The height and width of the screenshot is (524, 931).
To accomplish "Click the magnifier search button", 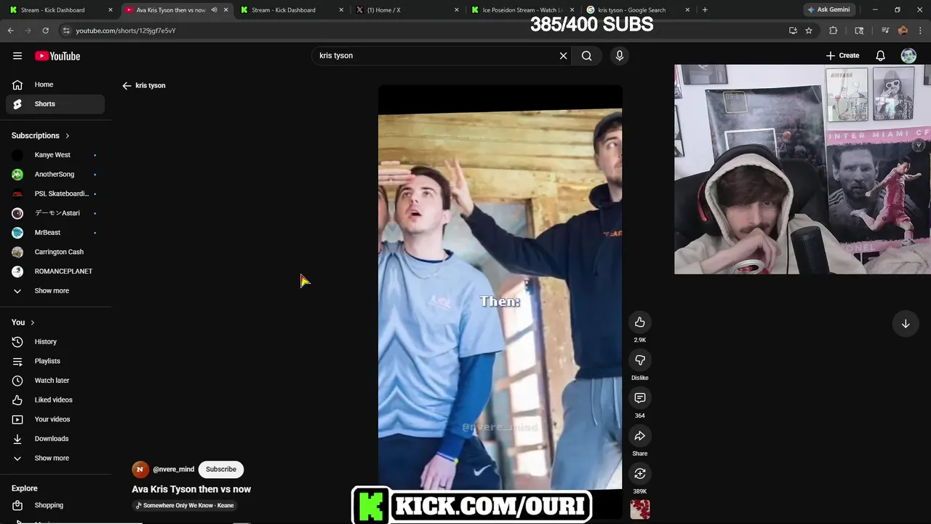I will (587, 55).
